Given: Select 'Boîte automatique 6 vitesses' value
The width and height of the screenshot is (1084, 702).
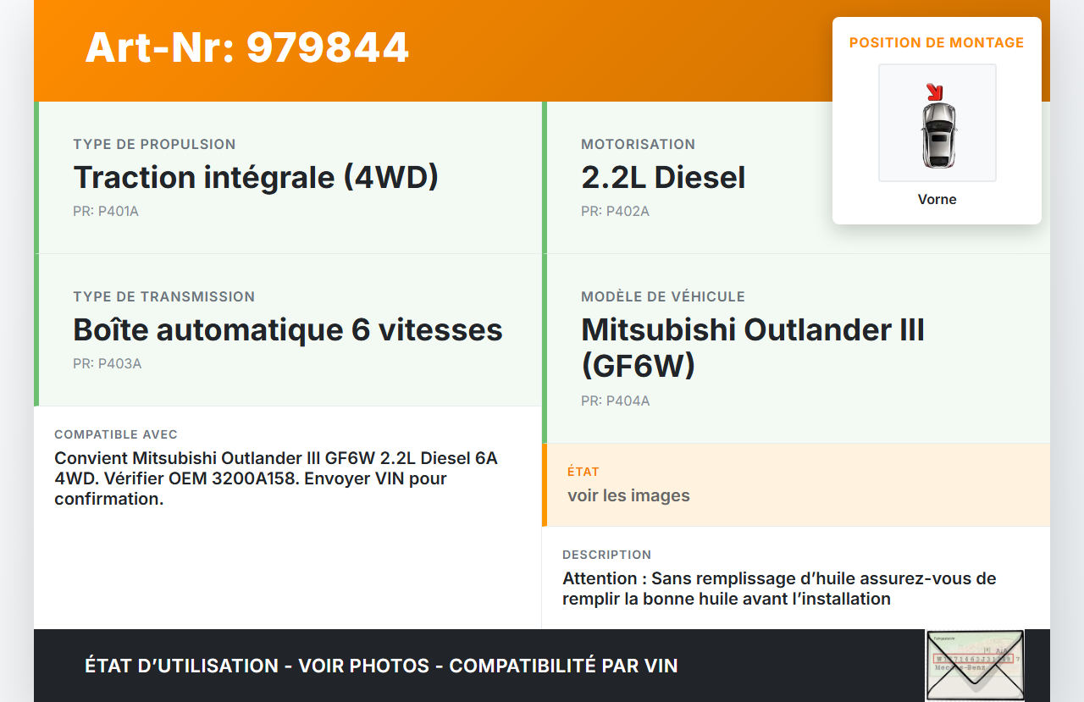Looking at the screenshot, I should [288, 329].
